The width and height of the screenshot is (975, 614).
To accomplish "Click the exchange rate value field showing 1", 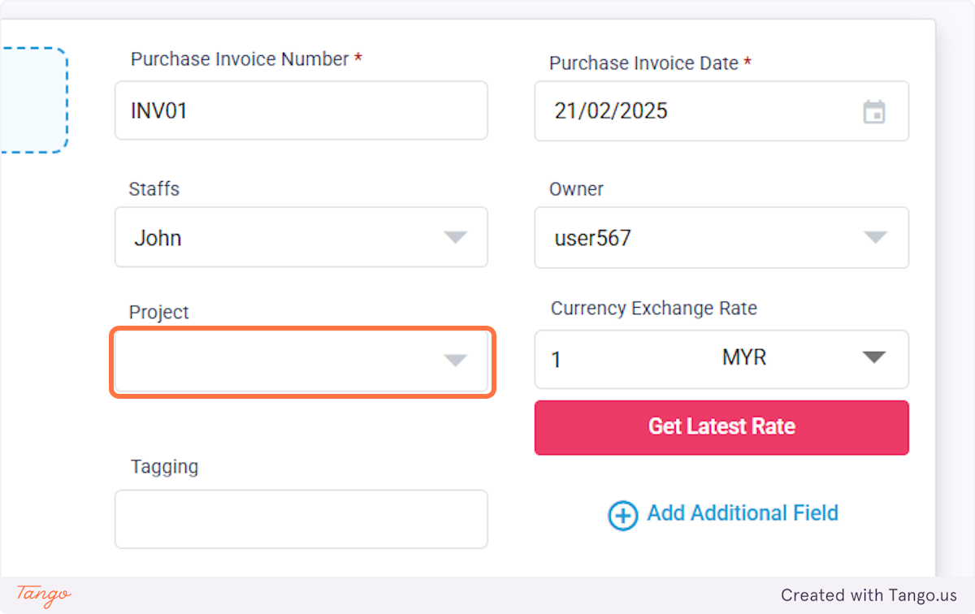I will 617,359.
